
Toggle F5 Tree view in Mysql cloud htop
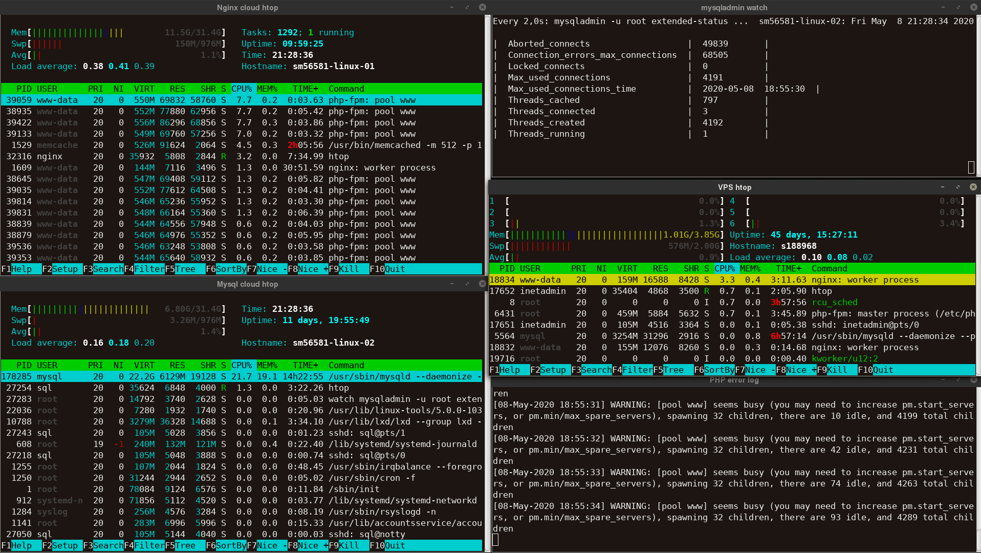click(185, 545)
